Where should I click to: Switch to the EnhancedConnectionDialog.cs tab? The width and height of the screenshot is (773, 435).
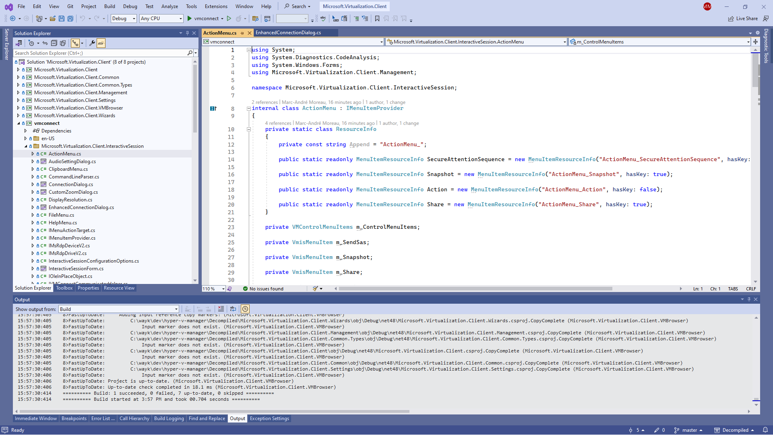click(x=288, y=33)
